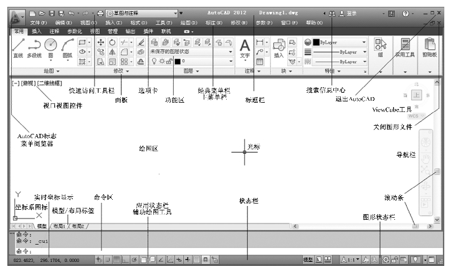Select the Arc (圆弧) tool
The image size is (451, 272).
pos(68,48)
